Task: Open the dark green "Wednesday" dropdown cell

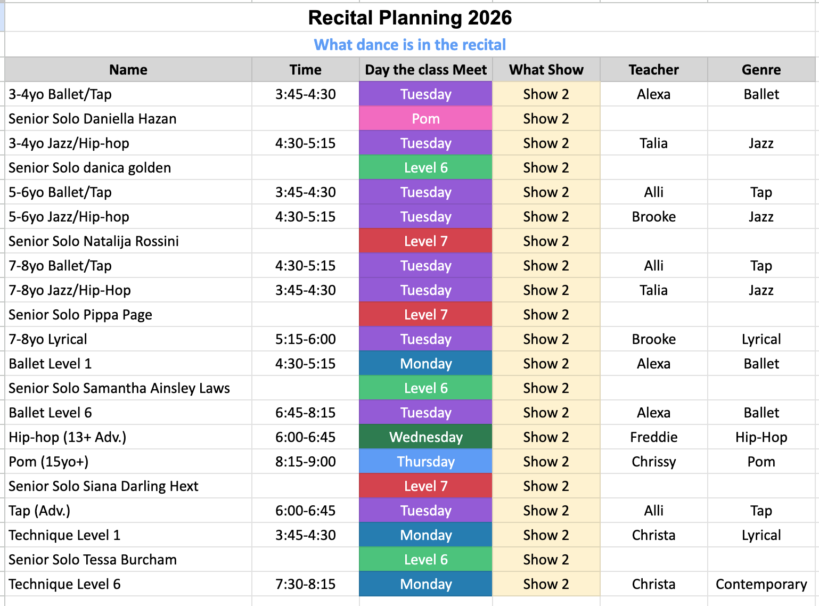Action: 425,437
